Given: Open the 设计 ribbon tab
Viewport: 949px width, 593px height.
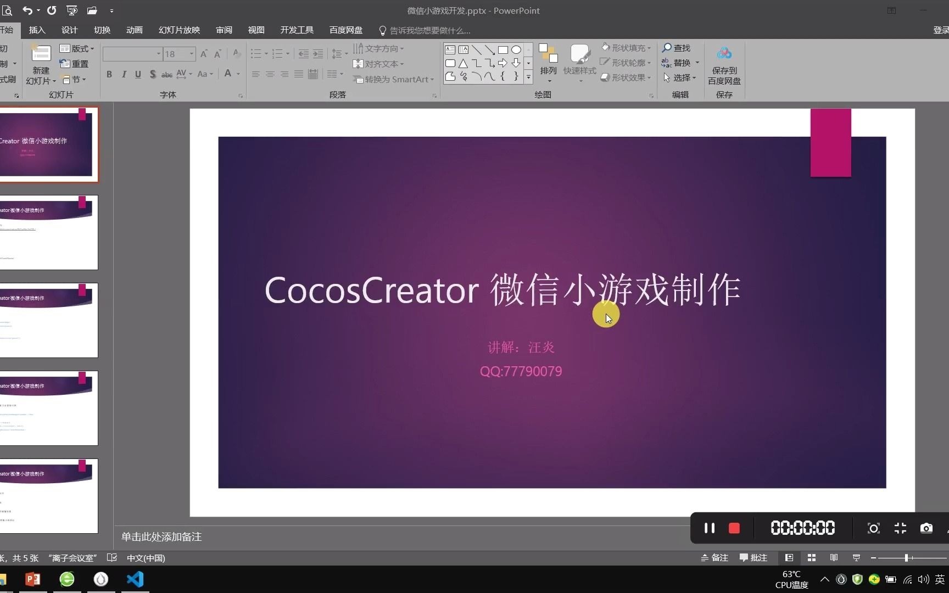Looking at the screenshot, I should [x=69, y=30].
